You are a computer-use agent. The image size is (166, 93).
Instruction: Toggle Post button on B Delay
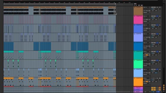[x=160, y=90]
